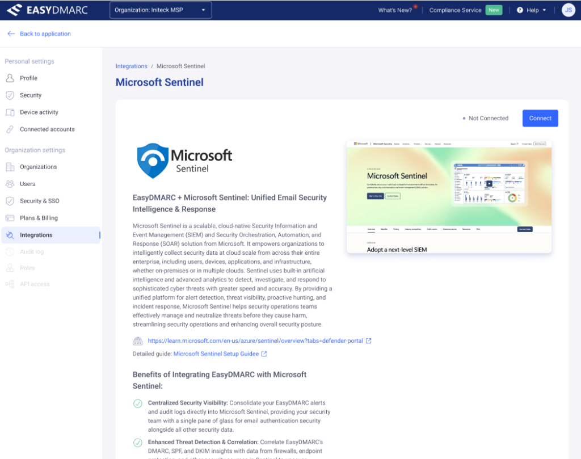Click the Integrations breadcrumb link
The image size is (581, 459).
tap(132, 66)
